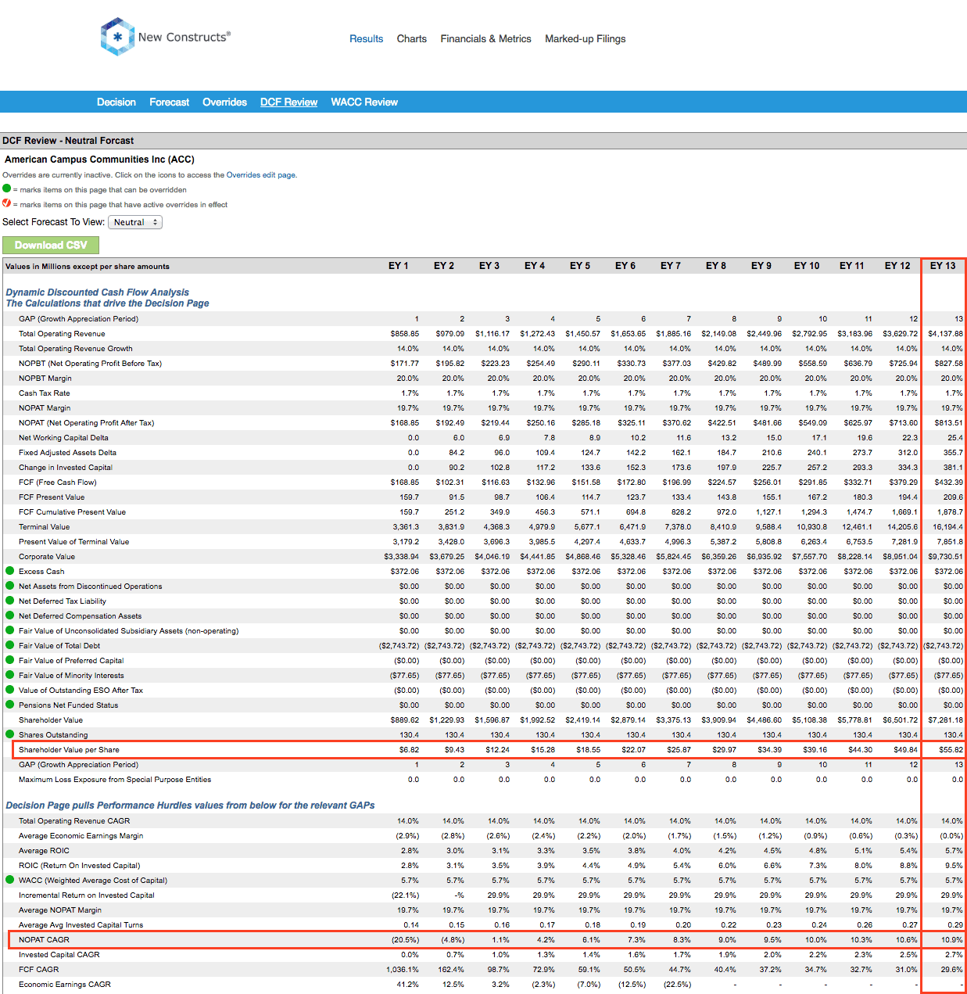Screen dimensions: 967x994
Task: Select Average Avg Invested Capital Turns label
Action: click(x=81, y=925)
